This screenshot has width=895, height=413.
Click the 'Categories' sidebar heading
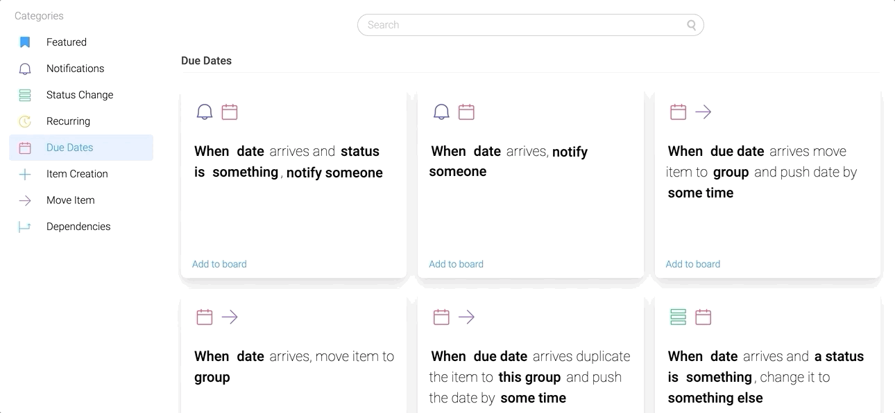pyautogui.click(x=39, y=16)
